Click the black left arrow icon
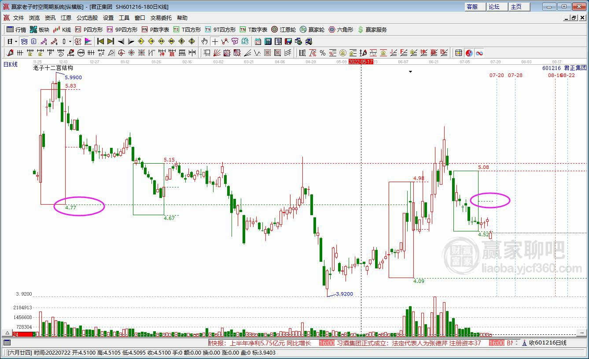Image resolution: width=589 pixels, height=359 pixels. [121, 41]
